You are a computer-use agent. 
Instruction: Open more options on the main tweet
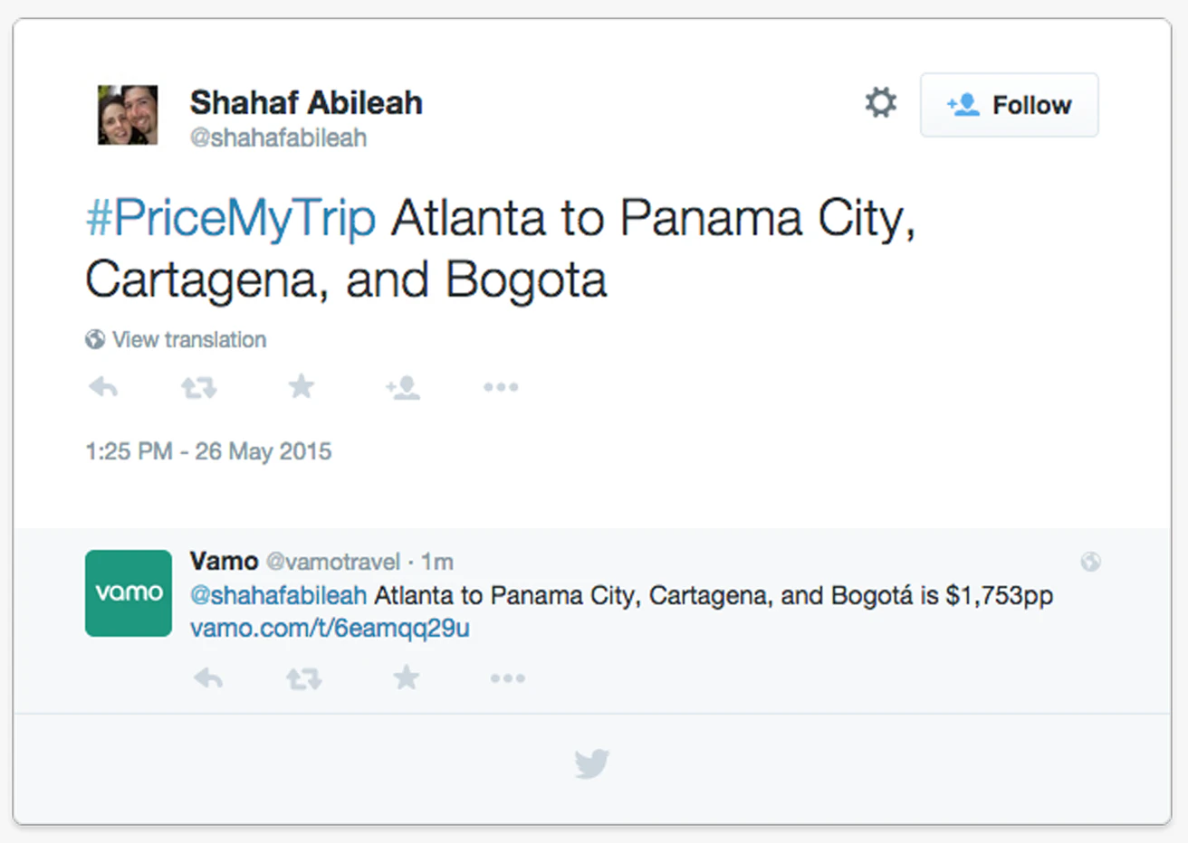click(x=501, y=387)
